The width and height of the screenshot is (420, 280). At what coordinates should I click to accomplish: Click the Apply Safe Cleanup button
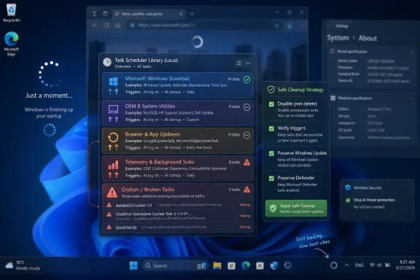(x=296, y=209)
